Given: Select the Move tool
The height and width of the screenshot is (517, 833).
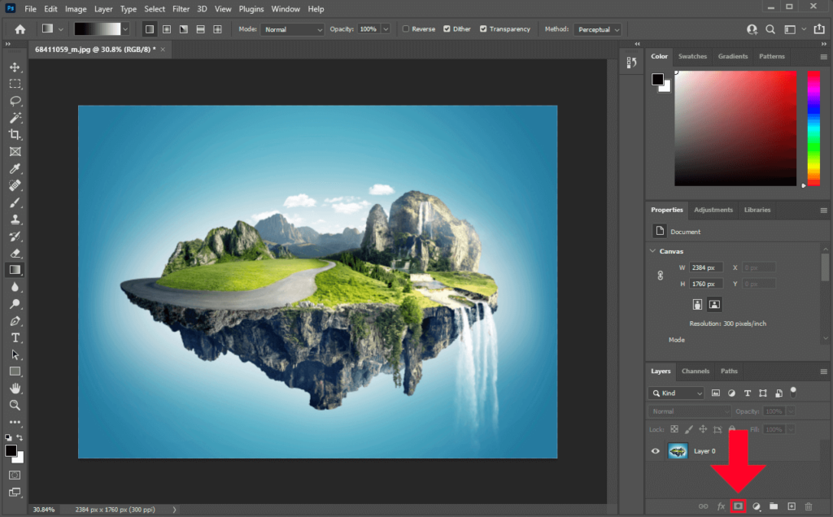Looking at the screenshot, I should pyautogui.click(x=15, y=68).
